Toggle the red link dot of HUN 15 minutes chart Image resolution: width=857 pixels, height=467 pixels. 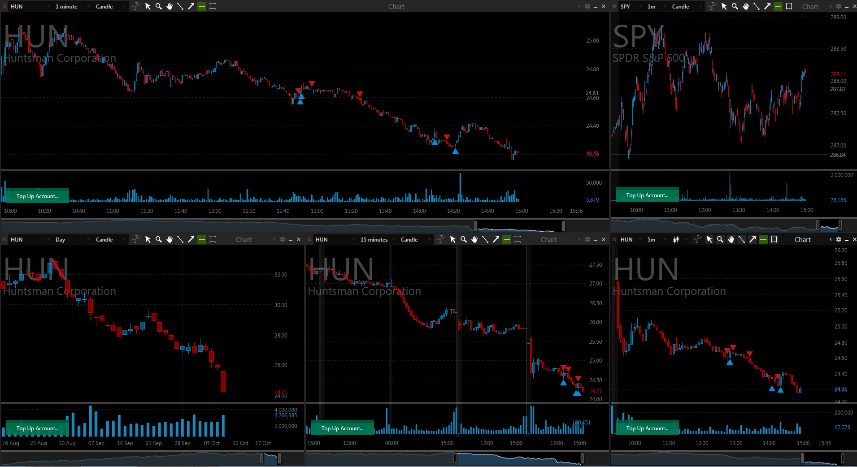(309, 239)
